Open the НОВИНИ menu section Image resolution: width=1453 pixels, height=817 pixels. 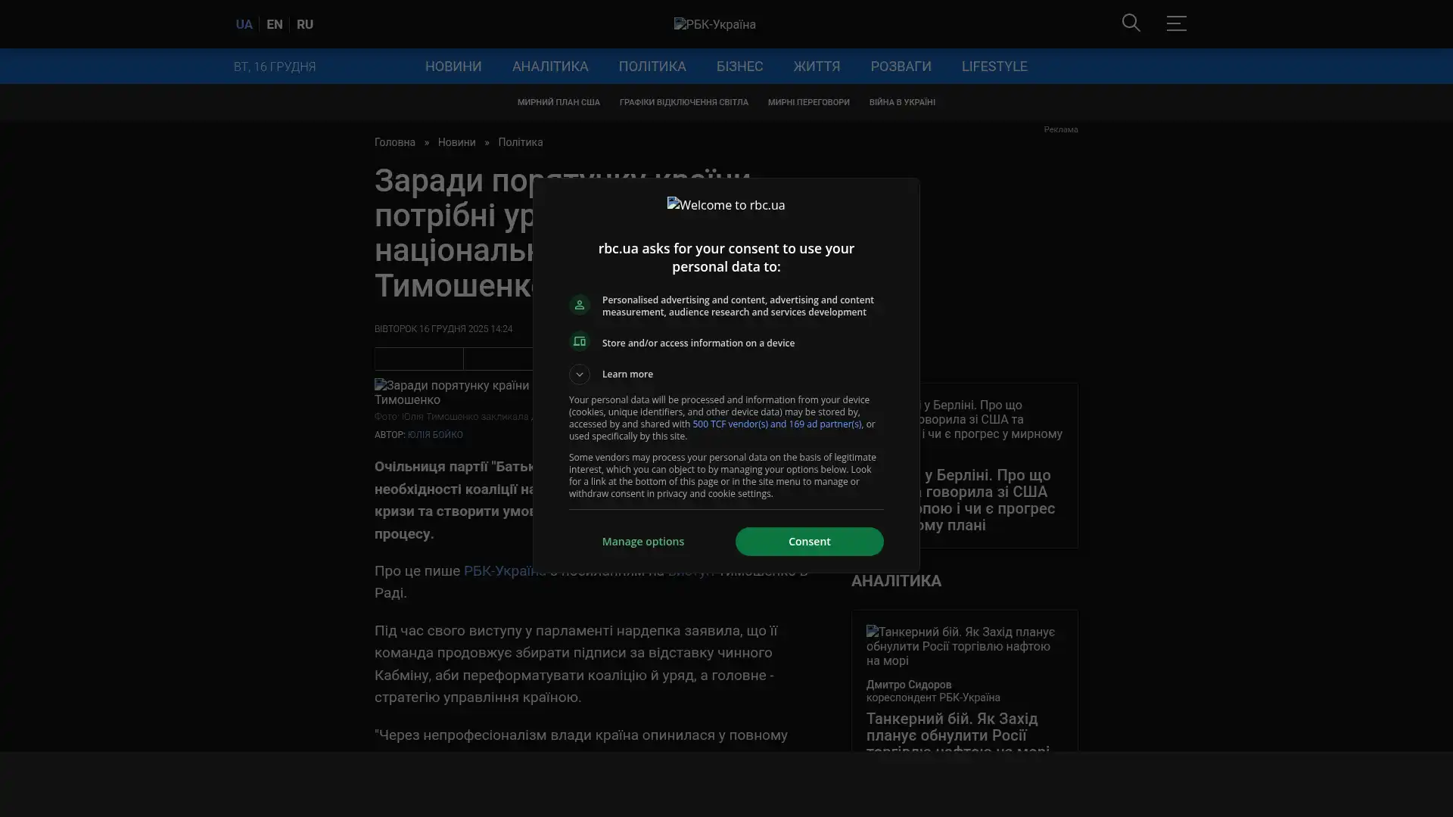click(453, 67)
